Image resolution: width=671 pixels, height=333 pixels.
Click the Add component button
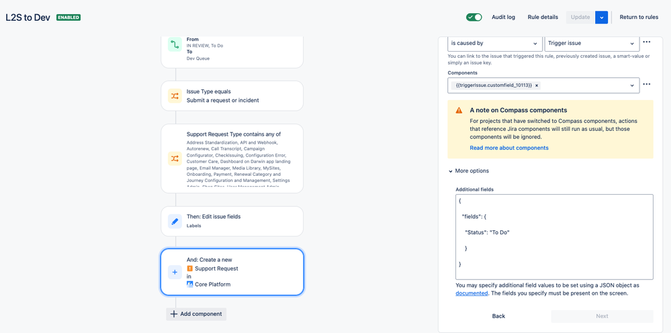click(196, 314)
